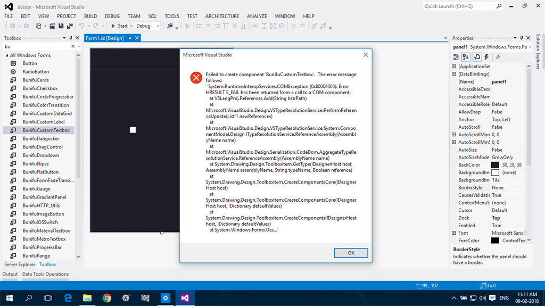
Task: Expand the AutoScrollMargin property
Action: (454, 135)
